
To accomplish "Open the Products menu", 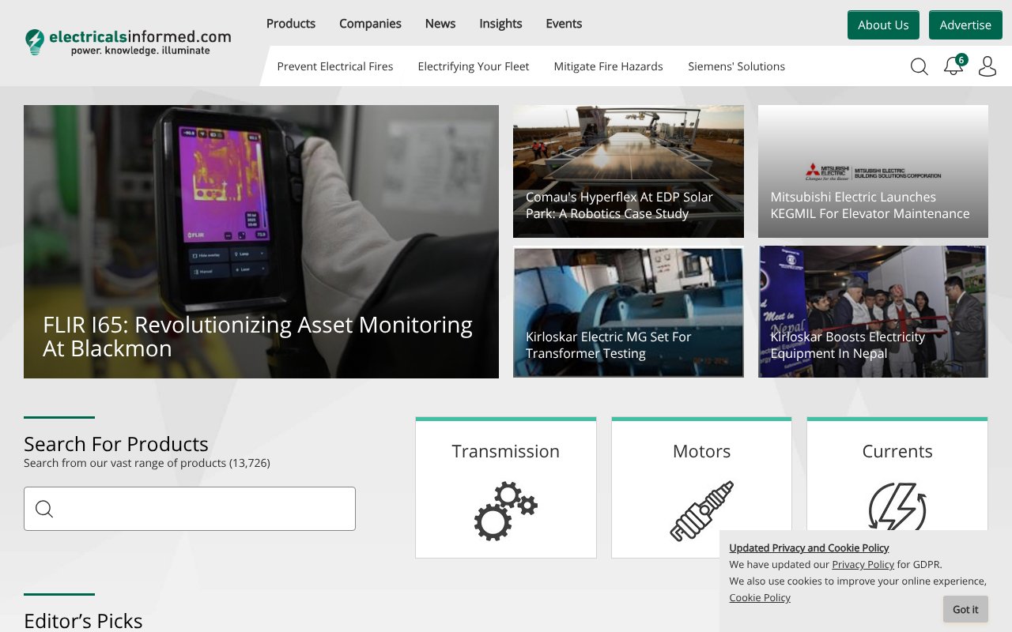I will tap(290, 24).
